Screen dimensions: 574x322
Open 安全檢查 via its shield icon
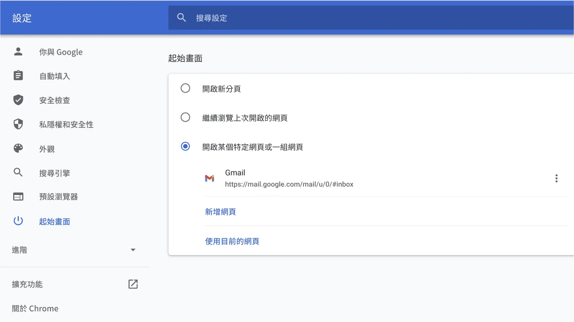18,100
